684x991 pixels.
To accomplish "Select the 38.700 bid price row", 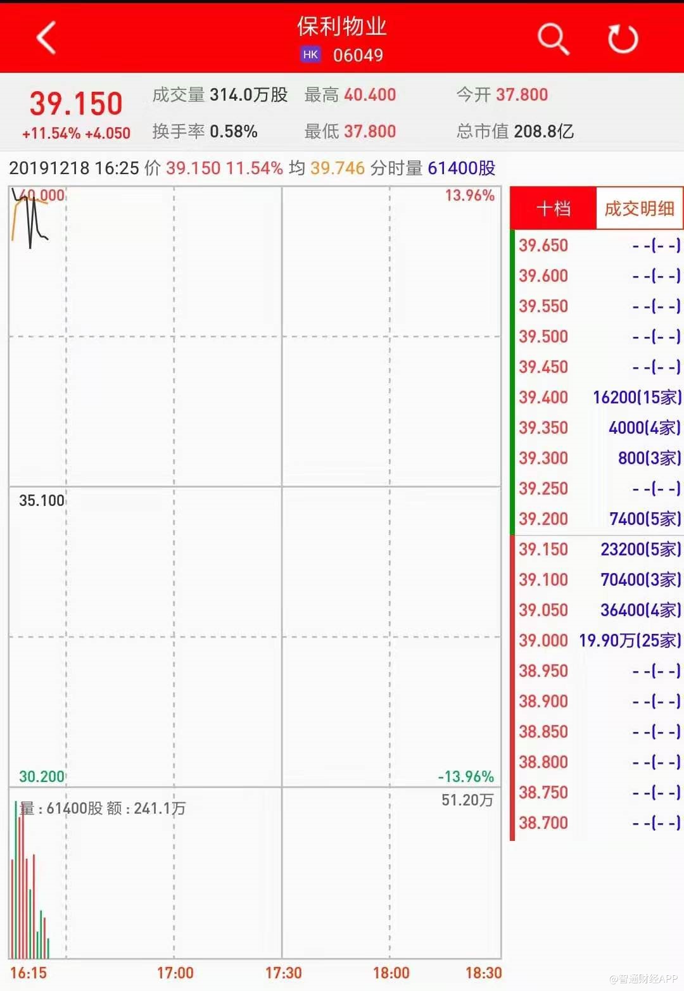I will point(598,823).
